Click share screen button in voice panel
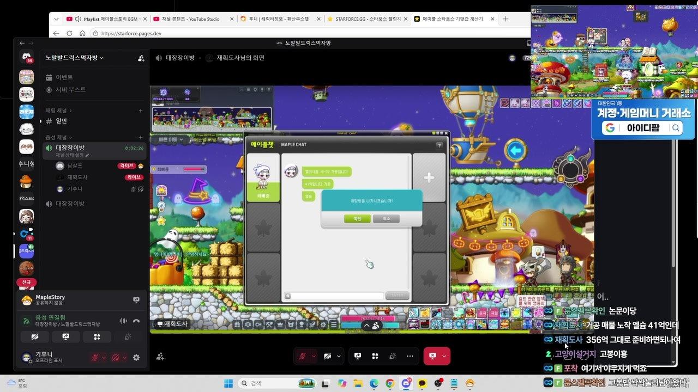 65,337
